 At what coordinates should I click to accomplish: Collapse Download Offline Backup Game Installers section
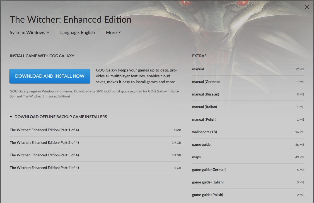coord(58,117)
